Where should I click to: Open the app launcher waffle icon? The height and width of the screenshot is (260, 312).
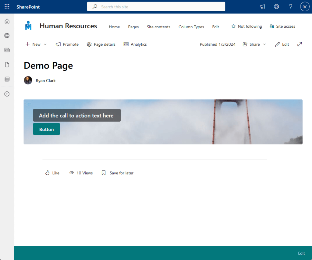pos(7,7)
